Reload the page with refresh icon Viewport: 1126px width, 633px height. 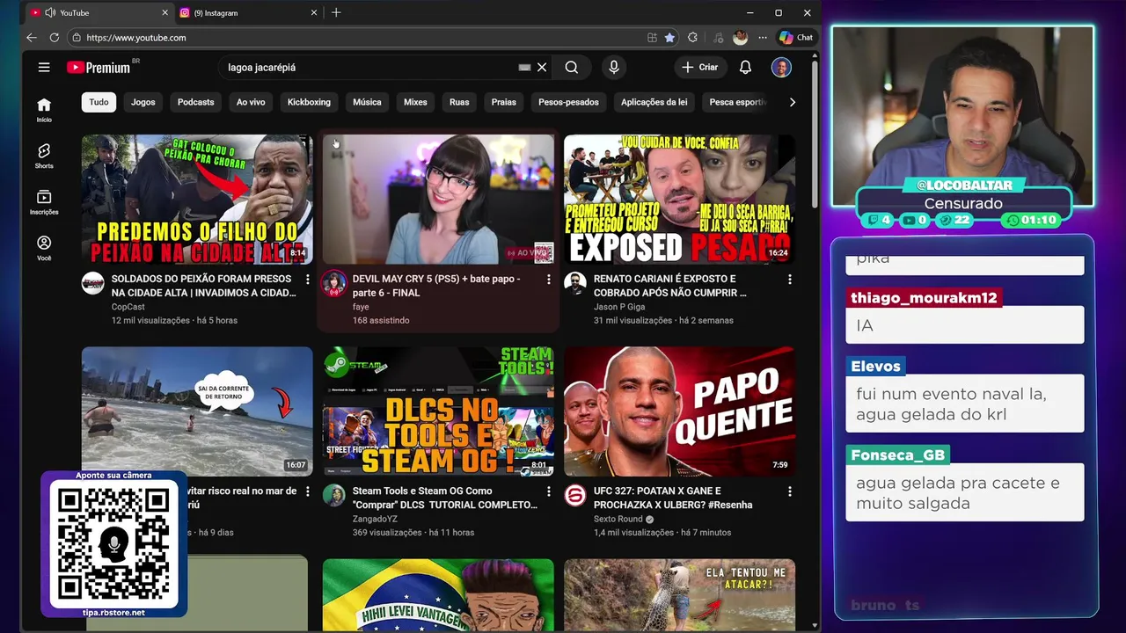click(x=55, y=38)
